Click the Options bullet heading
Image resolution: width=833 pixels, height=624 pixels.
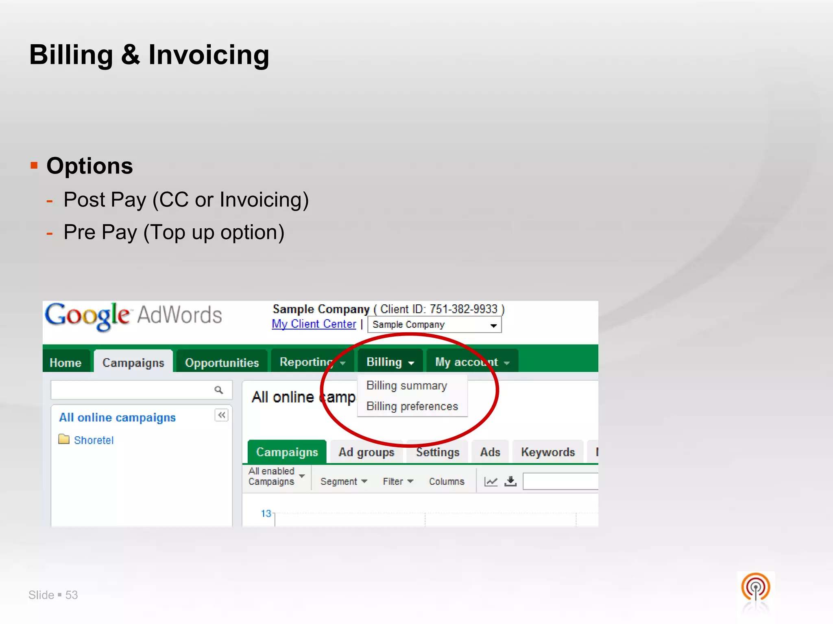(89, 166)
